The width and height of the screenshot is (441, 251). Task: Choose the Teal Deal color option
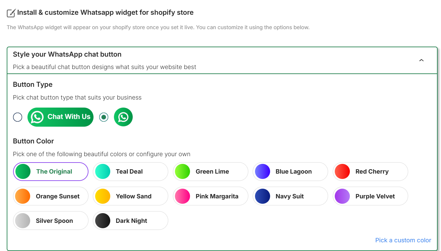pyautogui.click(x=130, y=172)
